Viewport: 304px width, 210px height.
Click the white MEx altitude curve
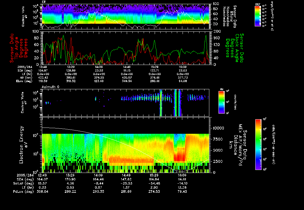coord(126,149)
